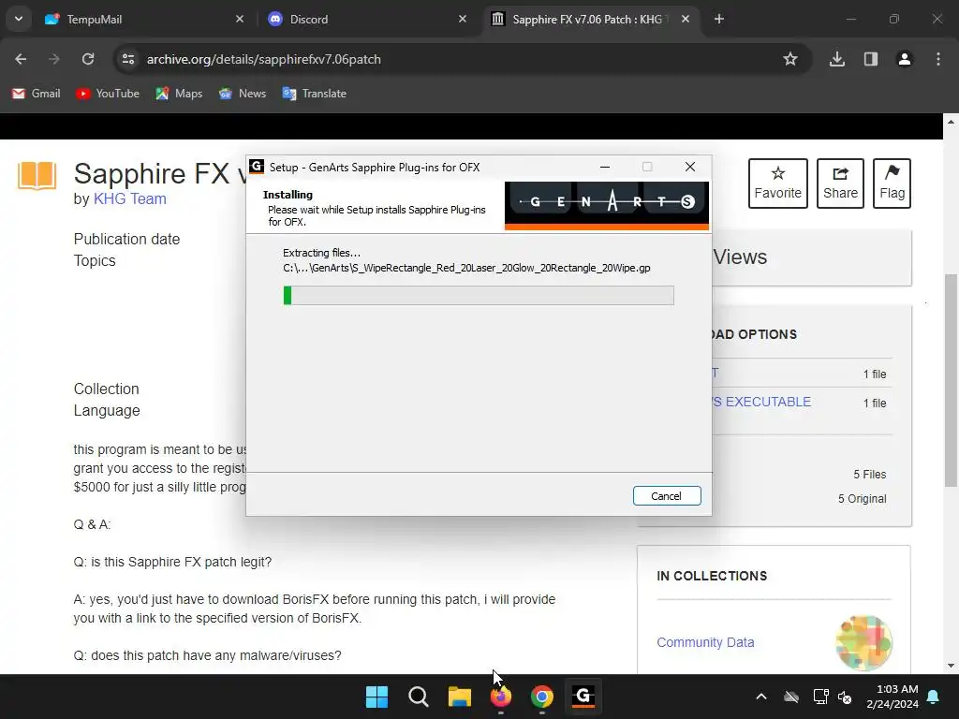Viewport: 959px width, 719px height.
Task: Flag this archive item
Action: pyautogui.click(x=892, y=183)
